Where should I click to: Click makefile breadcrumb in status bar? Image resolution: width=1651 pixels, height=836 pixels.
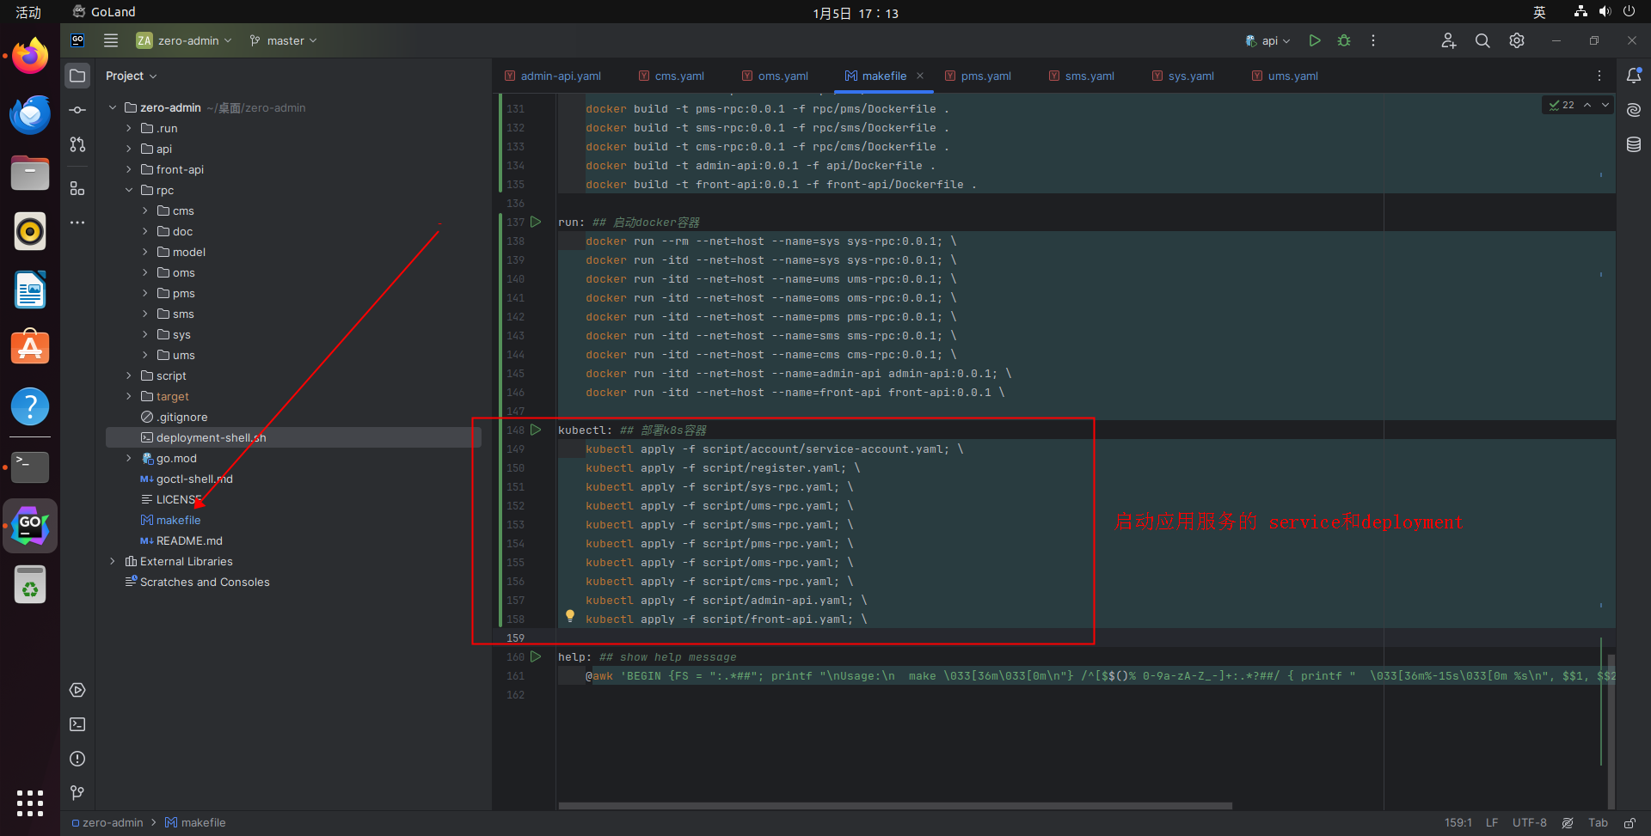point(195,822)
